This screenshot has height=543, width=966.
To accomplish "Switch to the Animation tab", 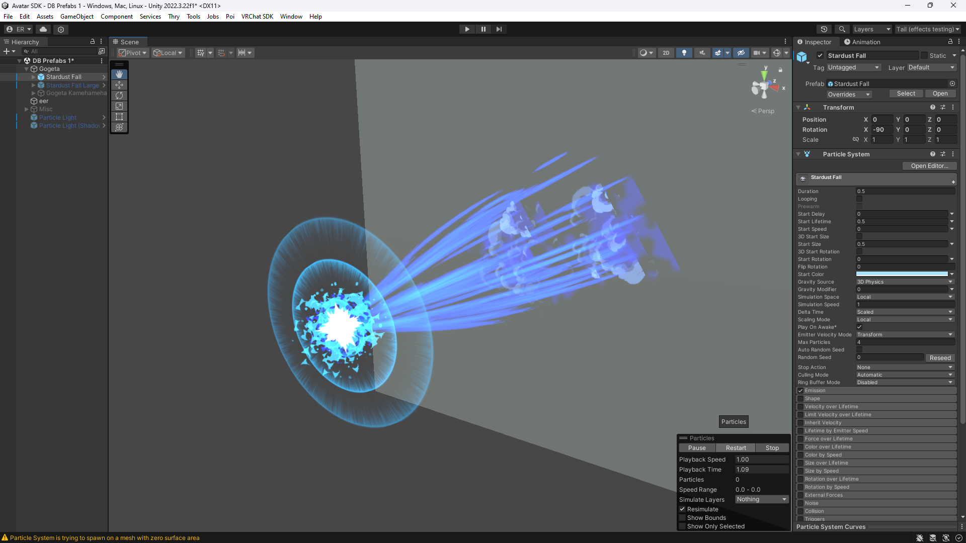I will tap(862, 42).
